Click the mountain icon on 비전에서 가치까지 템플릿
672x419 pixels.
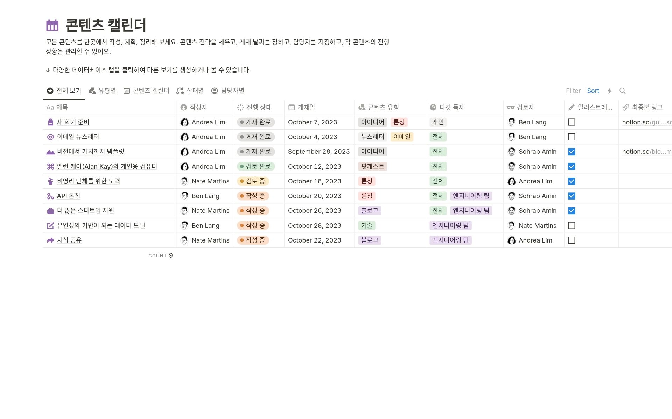(50, 151)
